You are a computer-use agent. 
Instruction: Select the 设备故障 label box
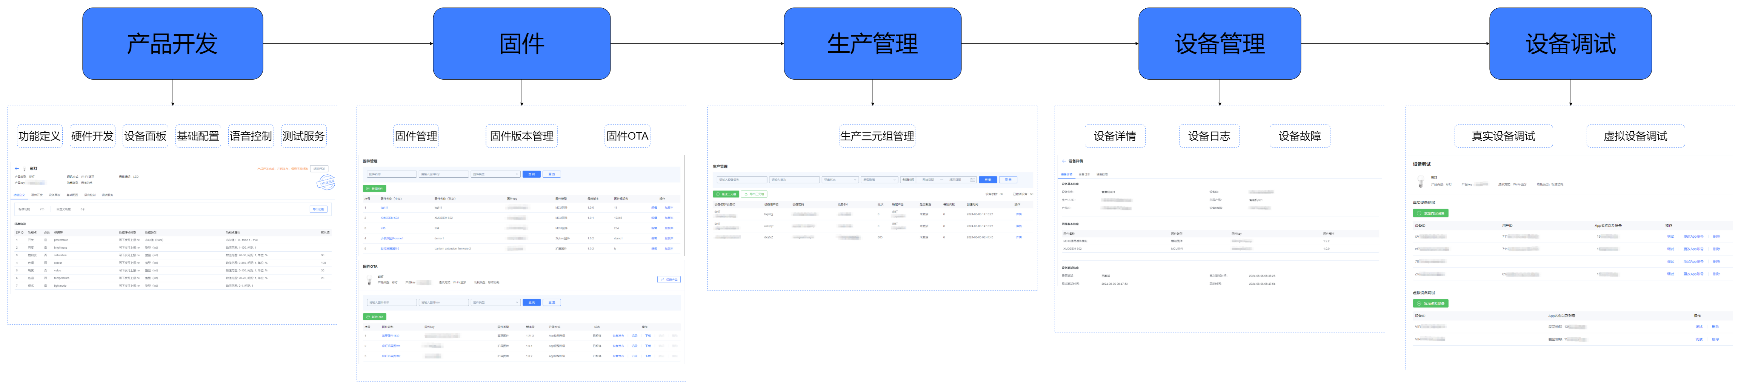[1300, 136]
